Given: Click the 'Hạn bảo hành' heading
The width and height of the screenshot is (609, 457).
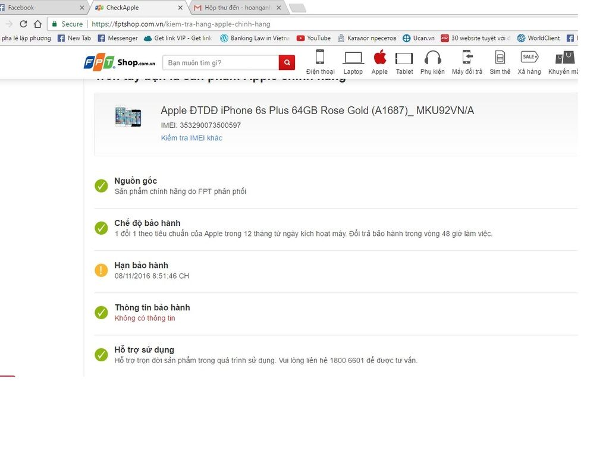Looking at the screenshot, I should point(141,266).
